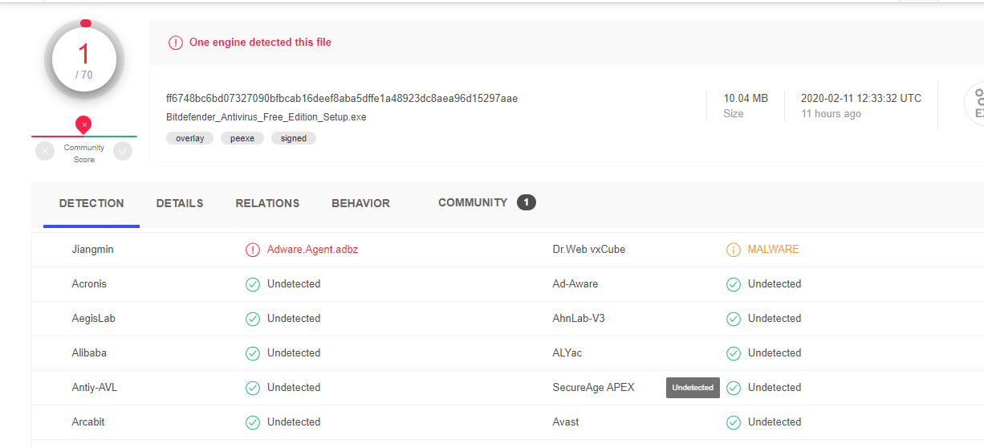Click the Undetected result for Acronis
984x448 pixels.
point(294,284)
